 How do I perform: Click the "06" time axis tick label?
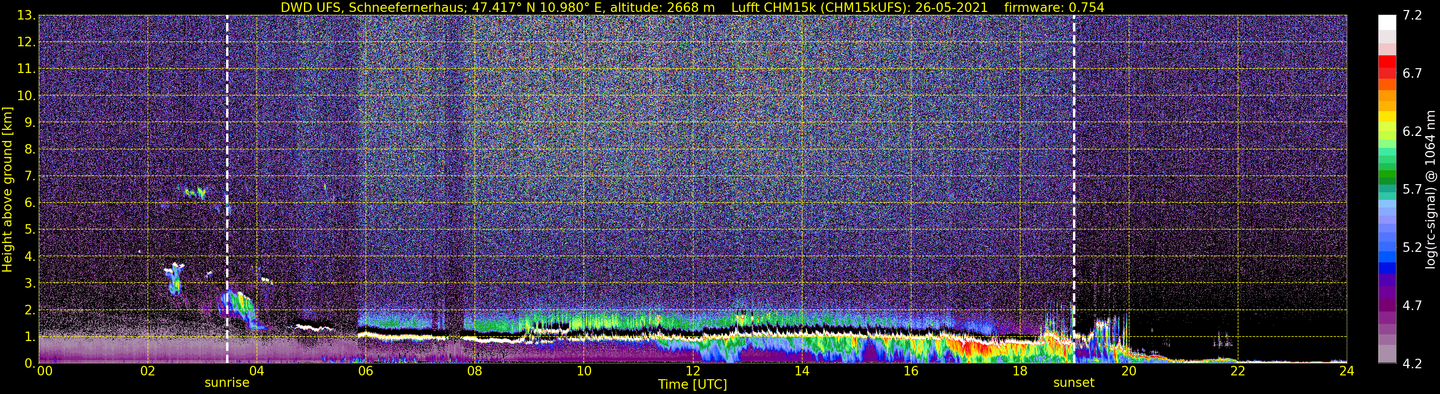click(365, 371)
